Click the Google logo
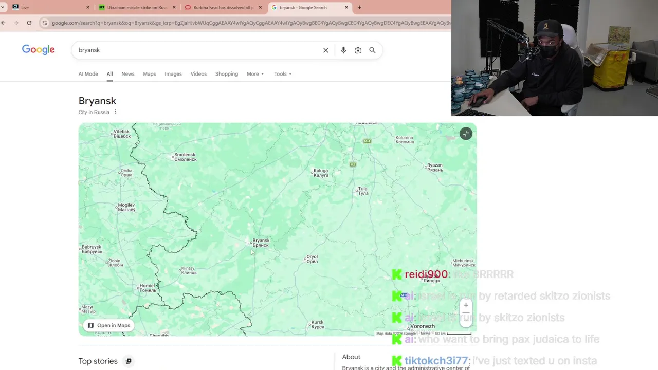The height and width of the screenshot is (370, 658). (x=38, y=50)
